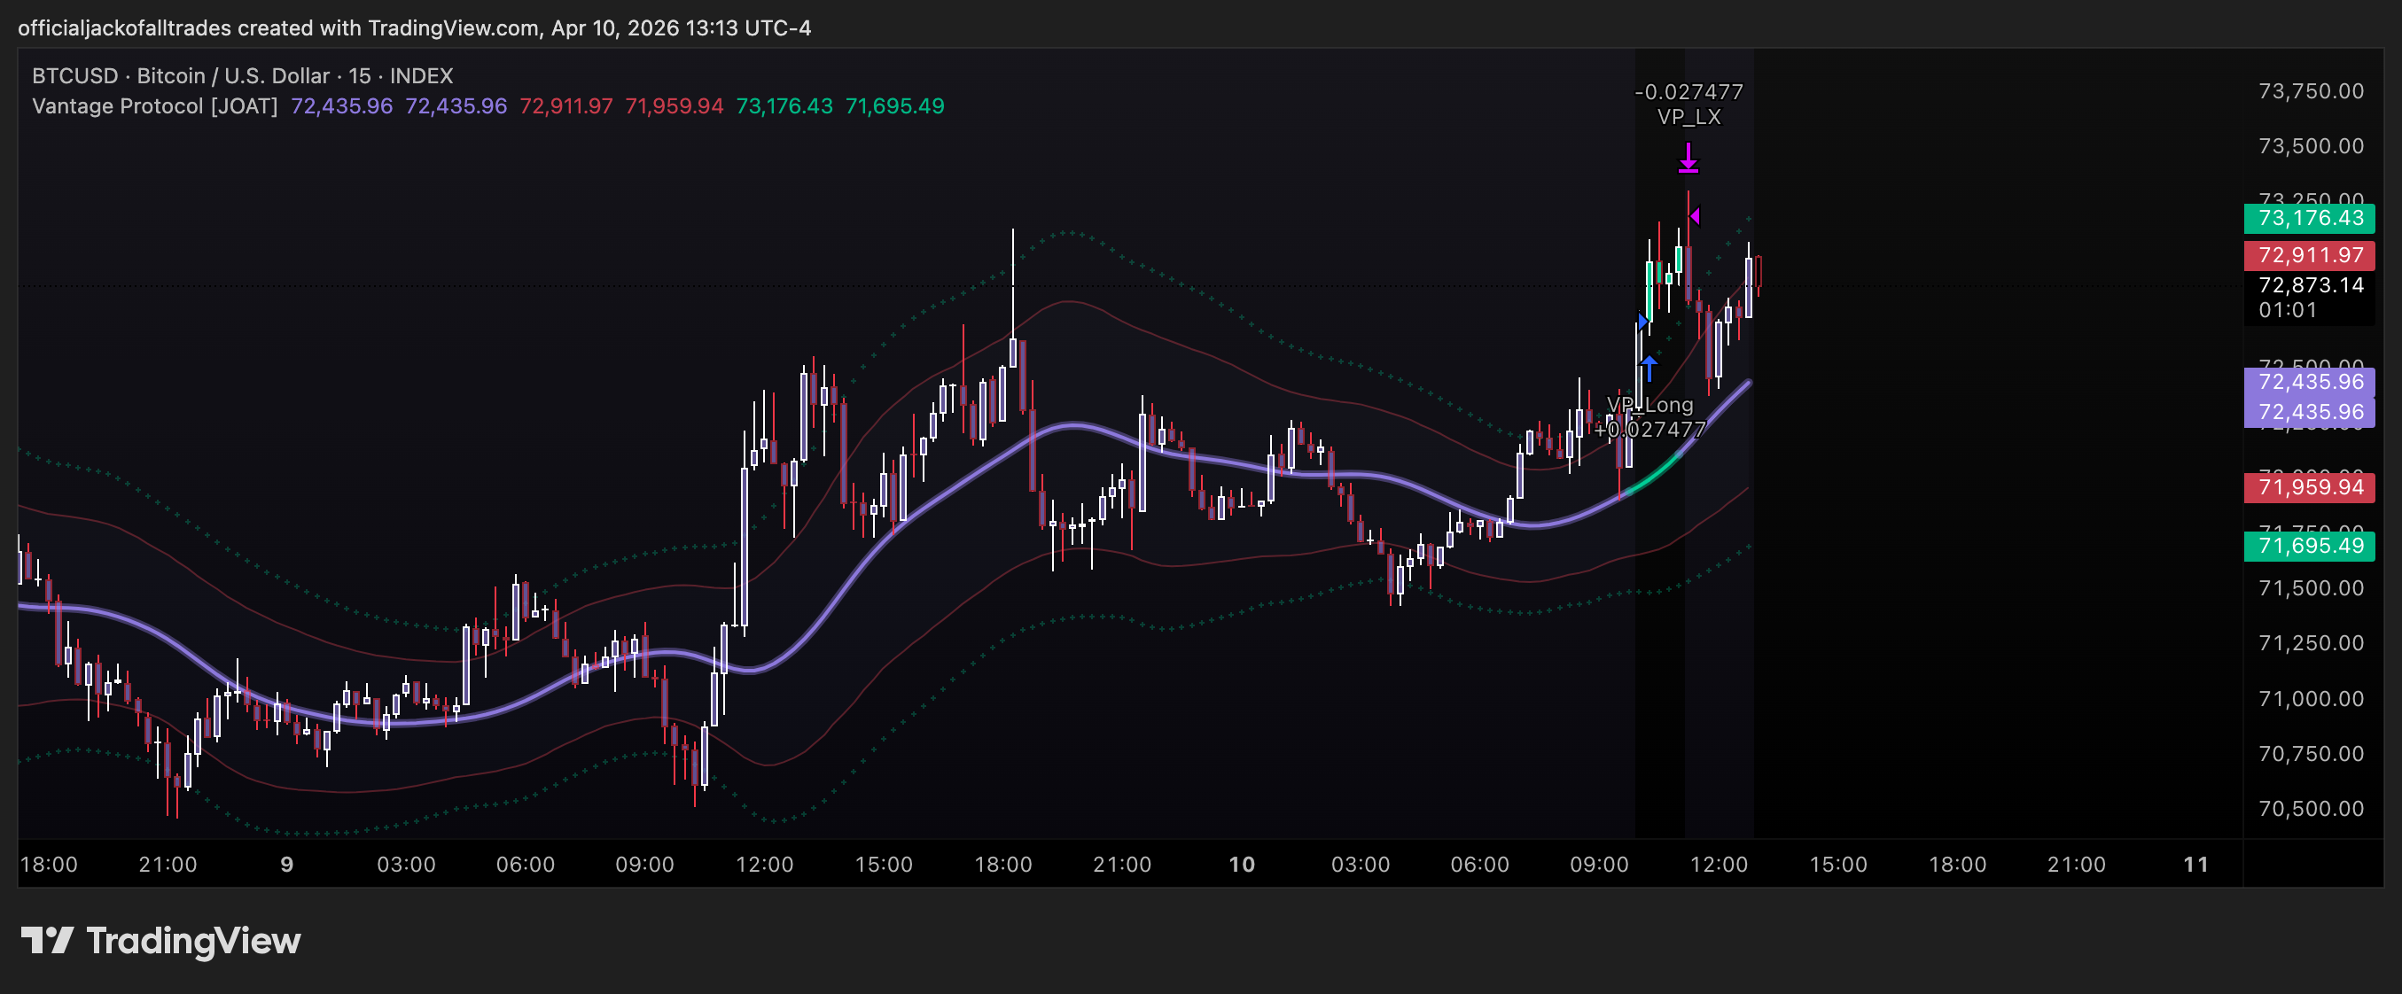Click the 71,500.00 price scale tick
This screenshot has width=2402, height=994.
pos(2311,588)
